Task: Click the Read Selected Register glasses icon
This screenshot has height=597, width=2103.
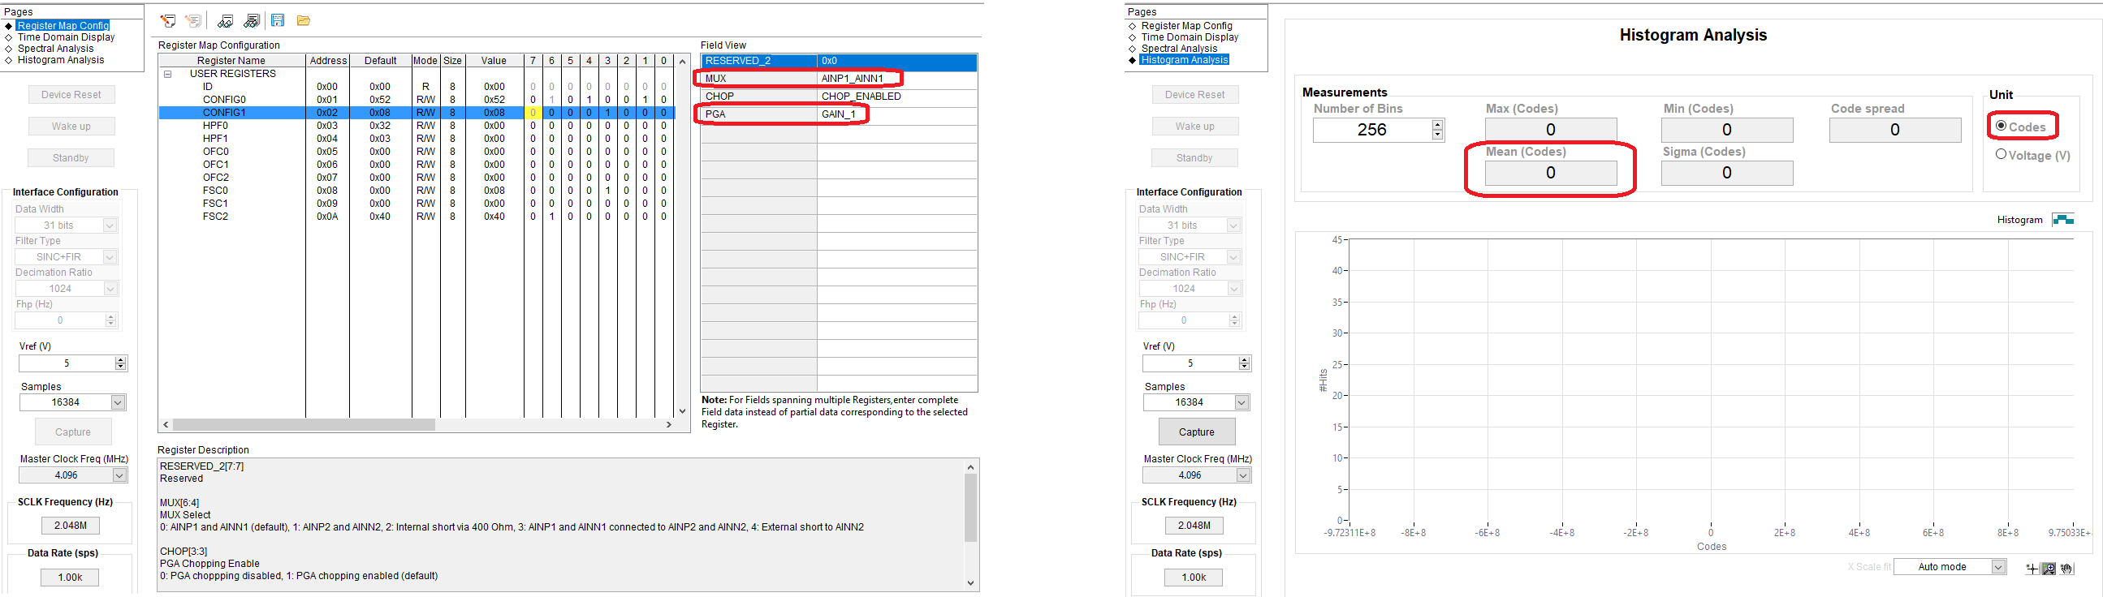Action: (226, 21)
